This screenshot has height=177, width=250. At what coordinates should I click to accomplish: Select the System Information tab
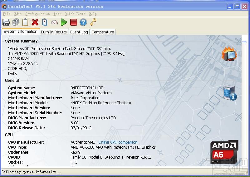pos(21,32)
